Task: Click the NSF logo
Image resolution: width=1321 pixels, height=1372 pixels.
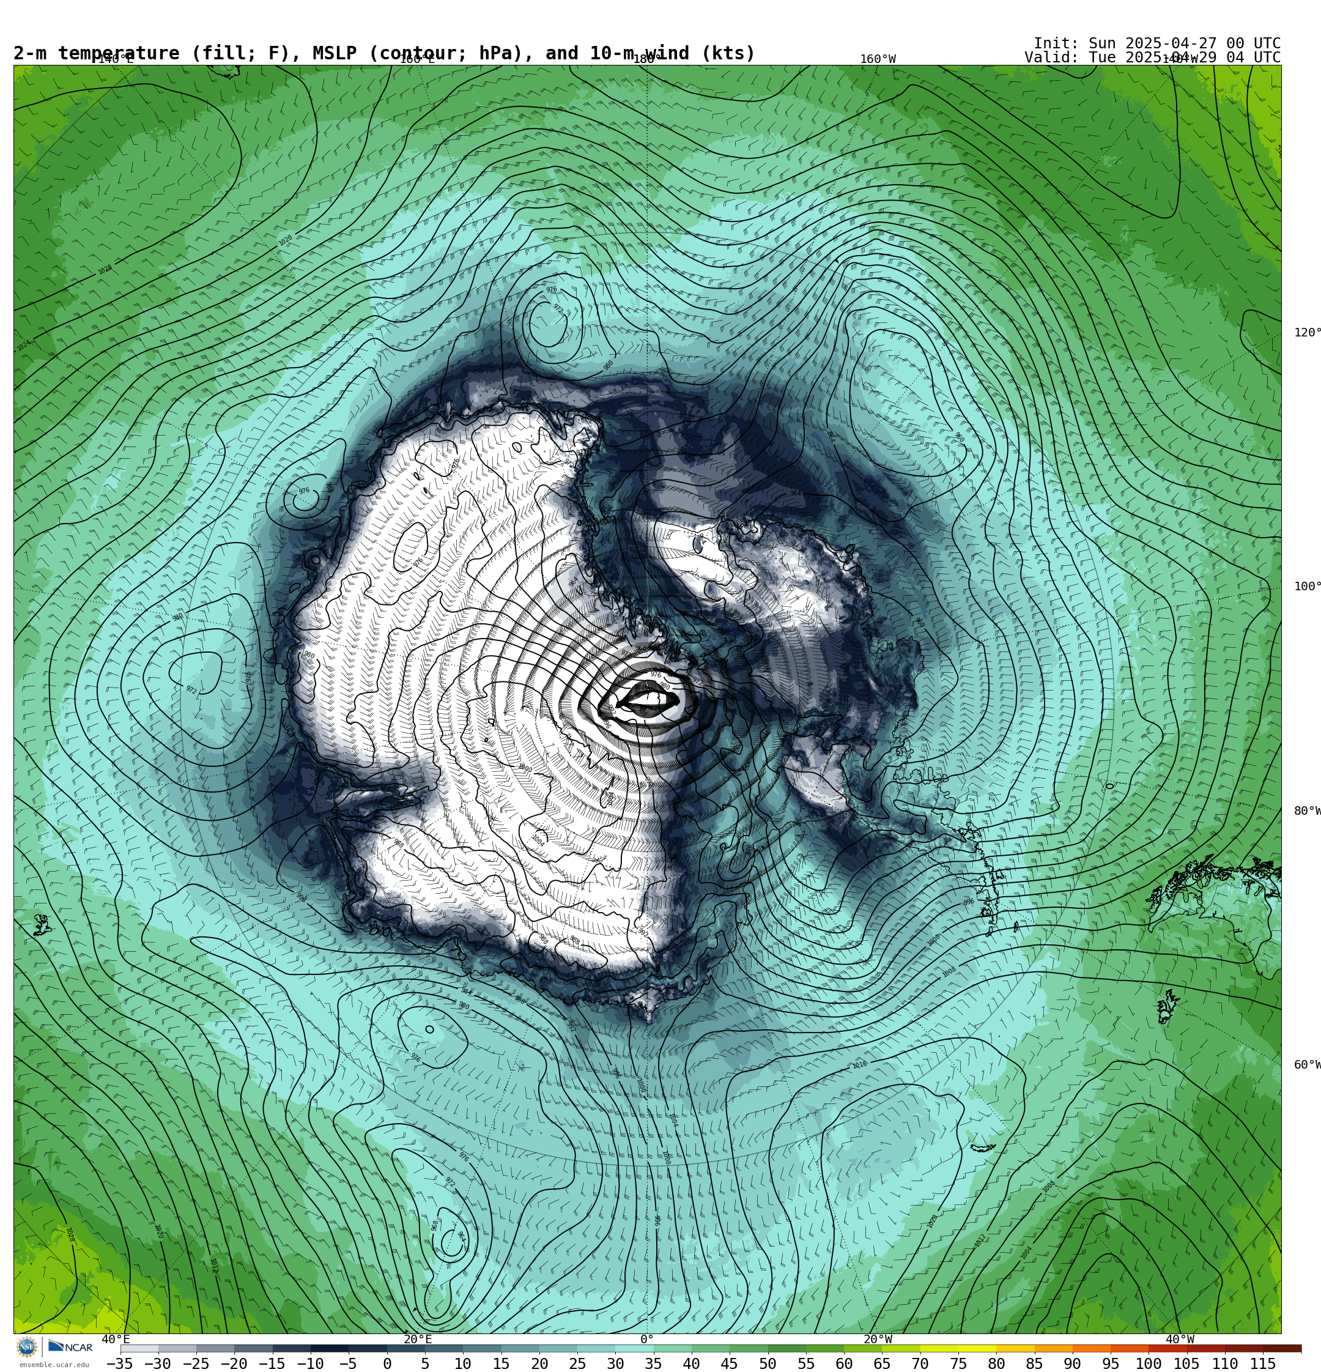Action: tap(26, 1347)
